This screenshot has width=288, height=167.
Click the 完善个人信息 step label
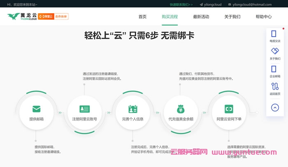coord(132,119)
